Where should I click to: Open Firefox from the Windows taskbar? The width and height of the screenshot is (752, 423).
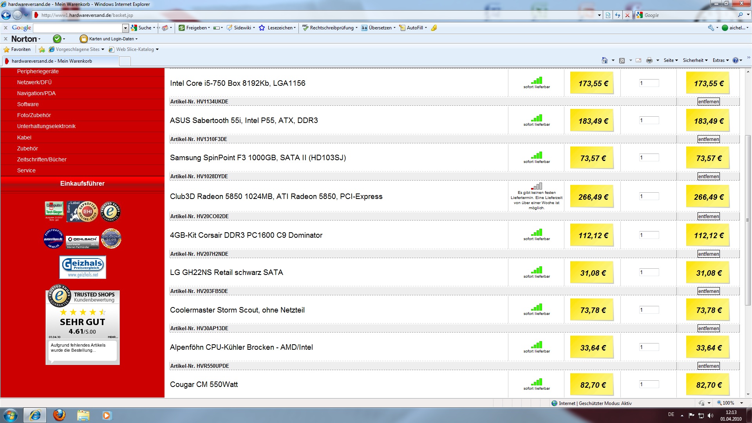[x=59, y=415]
